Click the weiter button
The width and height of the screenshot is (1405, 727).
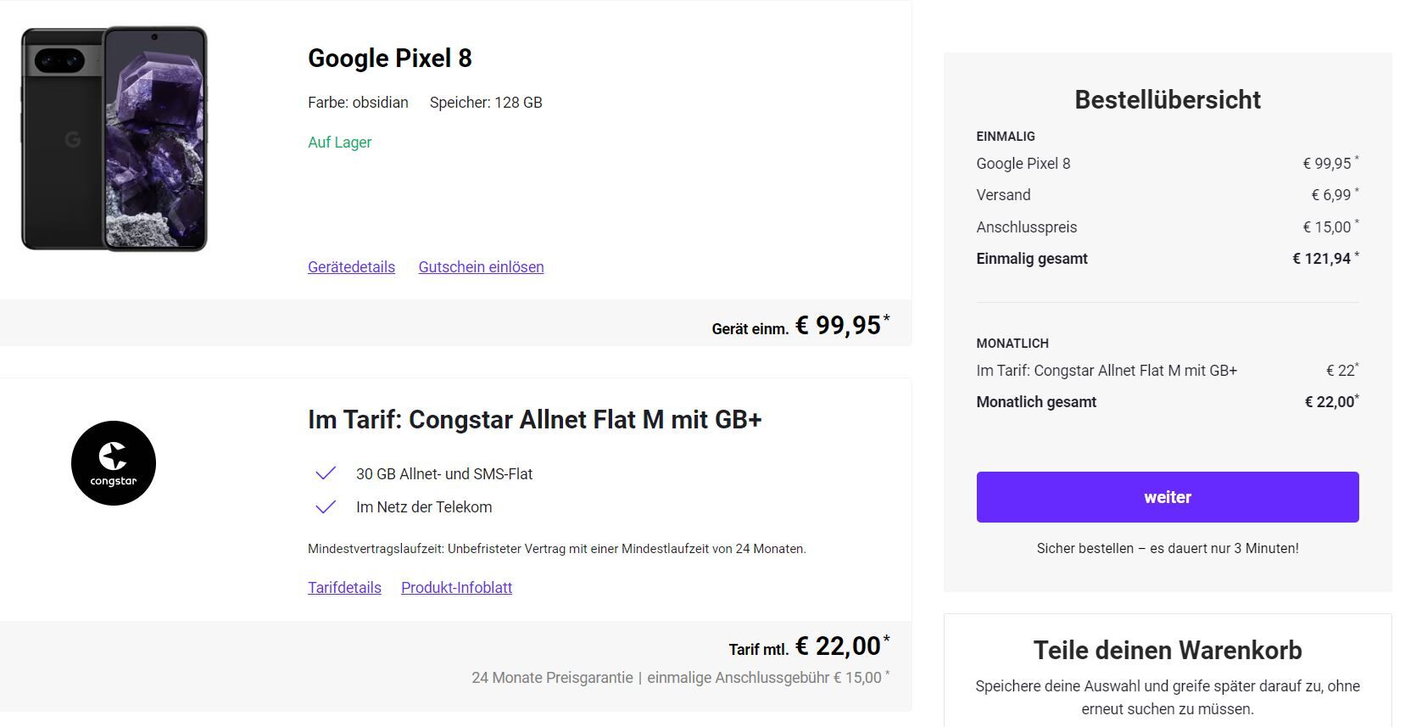pyautogui.click(x=1168, y=497)
